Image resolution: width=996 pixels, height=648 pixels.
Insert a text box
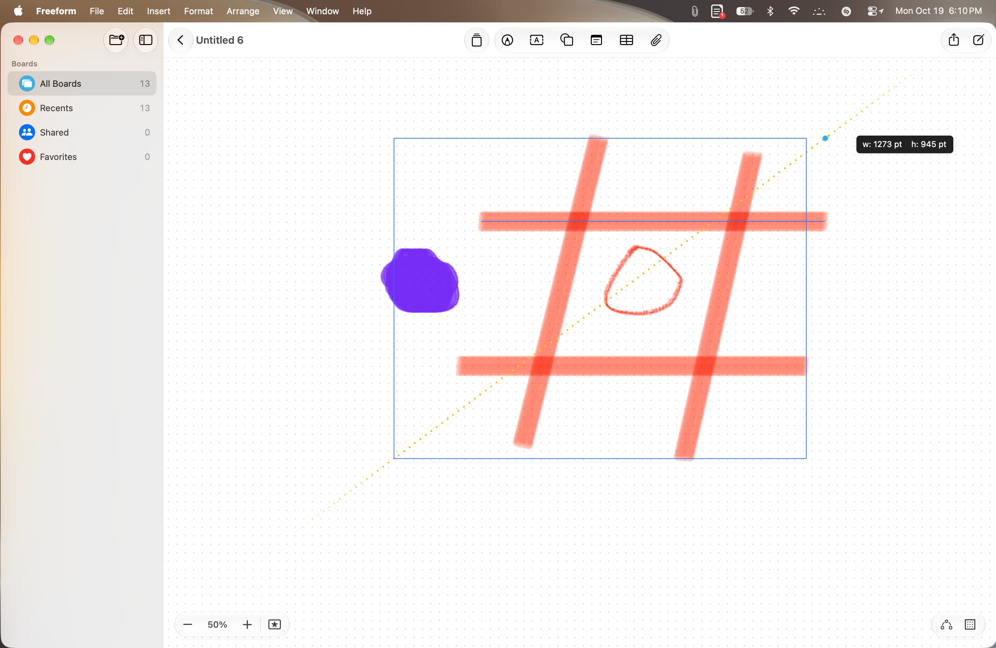click(537, 40)
